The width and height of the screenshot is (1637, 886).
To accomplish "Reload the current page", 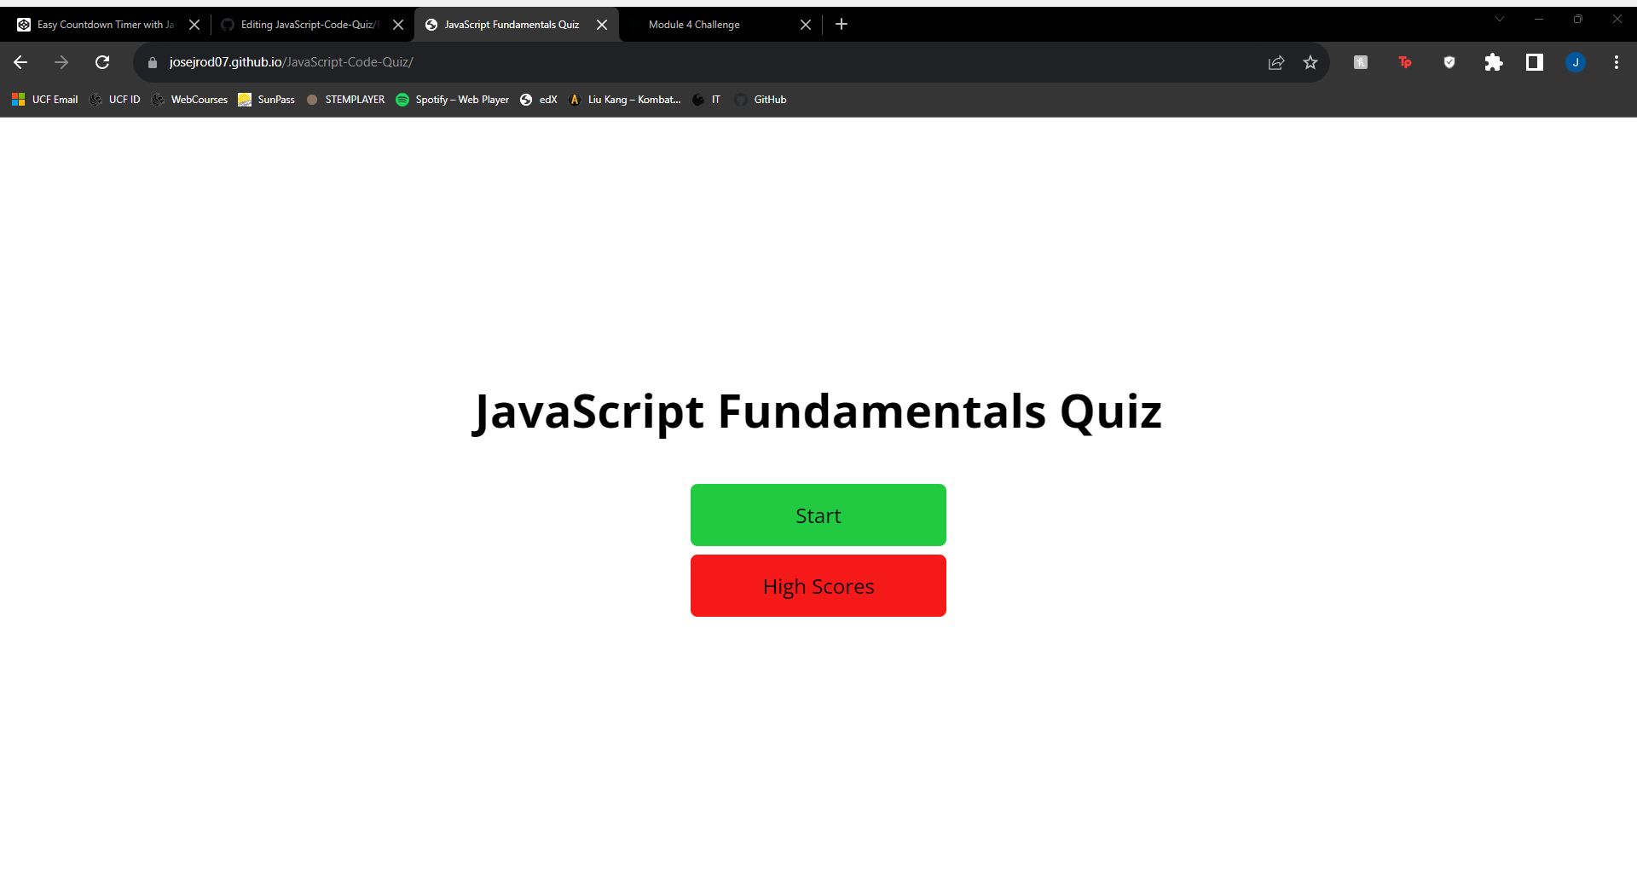I will [x=102, y=62].
